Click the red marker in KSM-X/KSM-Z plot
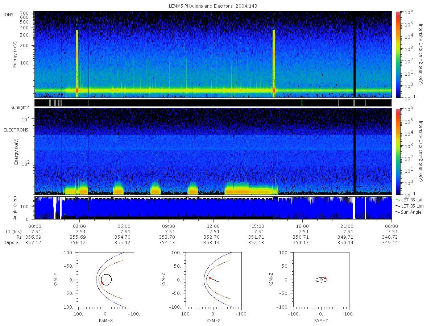 [210, 278]
